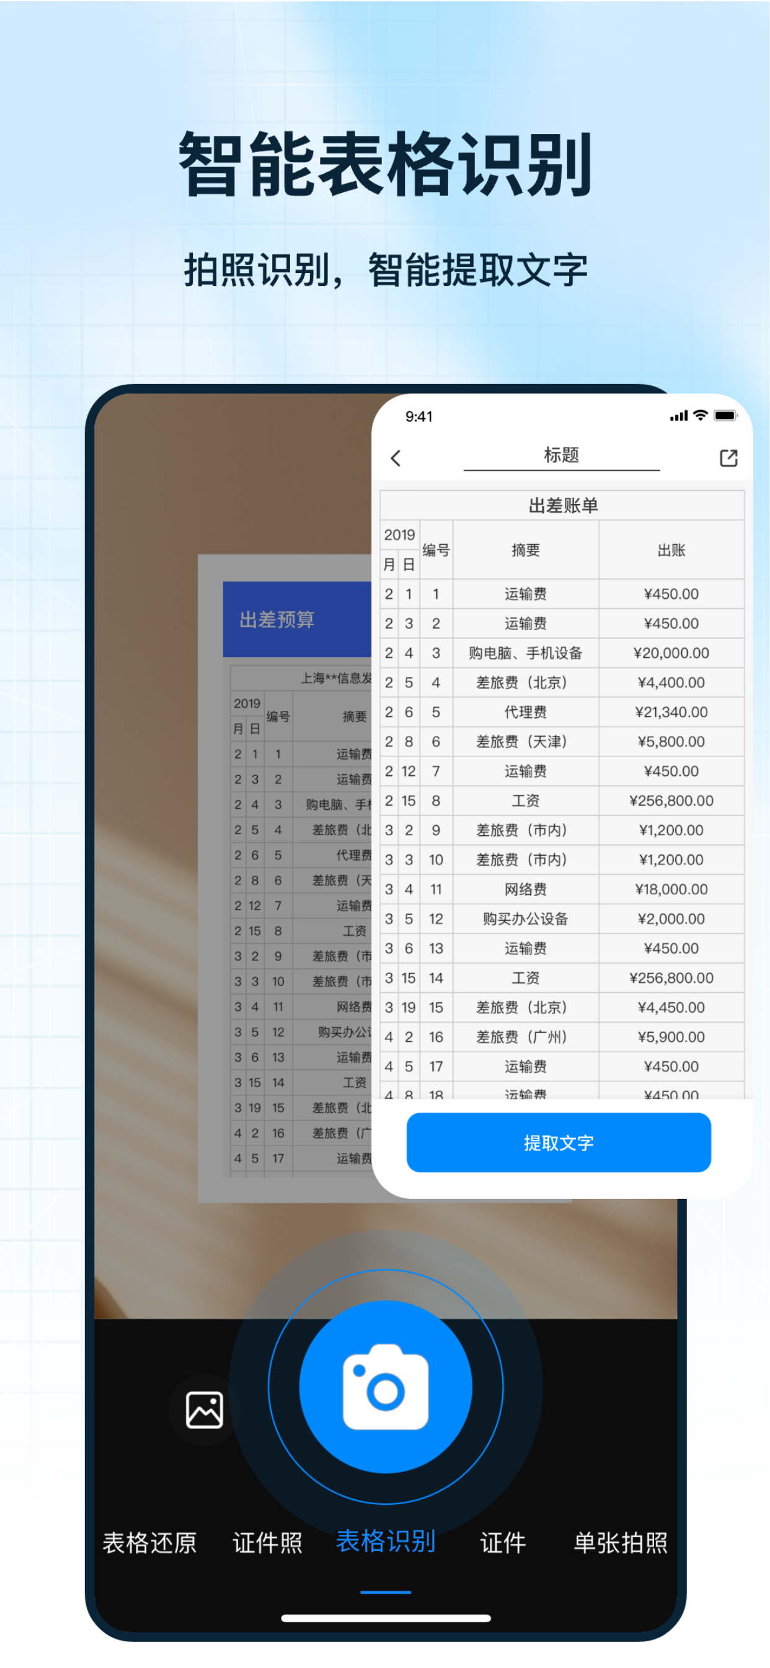The image size is (770, 1668).
Task: Tap the ¥21,340.00 amount cell
Action: coord(671,712)
